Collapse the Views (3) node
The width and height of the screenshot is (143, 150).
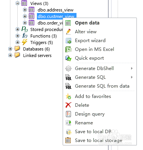click(x=18, y=3)
